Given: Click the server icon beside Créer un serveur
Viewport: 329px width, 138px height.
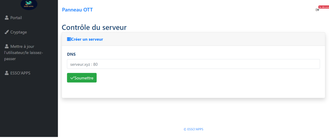Looking at the screenshot, I should 69,39.
